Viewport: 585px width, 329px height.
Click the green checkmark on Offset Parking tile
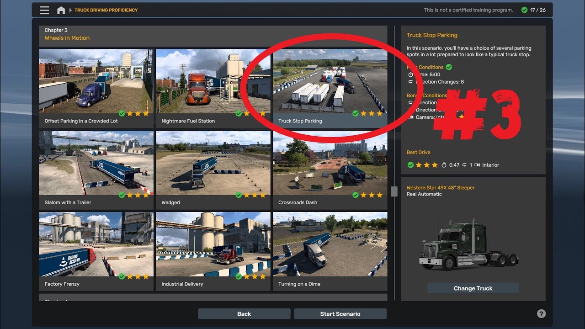pos(122,113)
